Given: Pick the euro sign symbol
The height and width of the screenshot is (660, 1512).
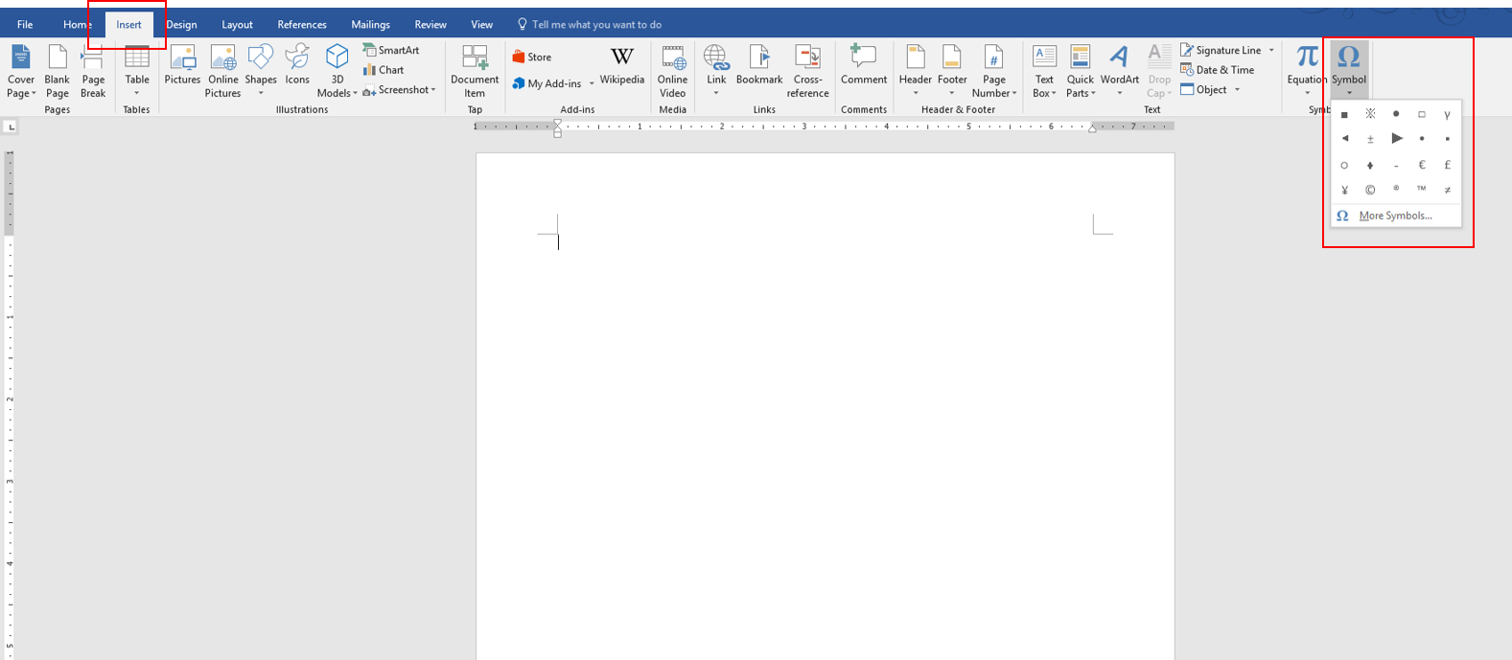Looking at the screenshot, I should pos(1422,165).
